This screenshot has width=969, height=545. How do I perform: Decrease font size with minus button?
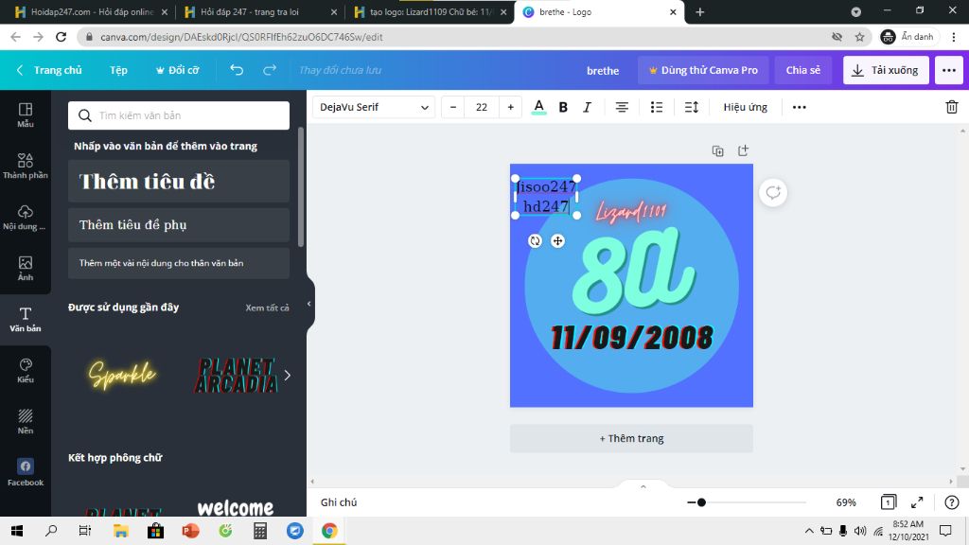point(453,107)
